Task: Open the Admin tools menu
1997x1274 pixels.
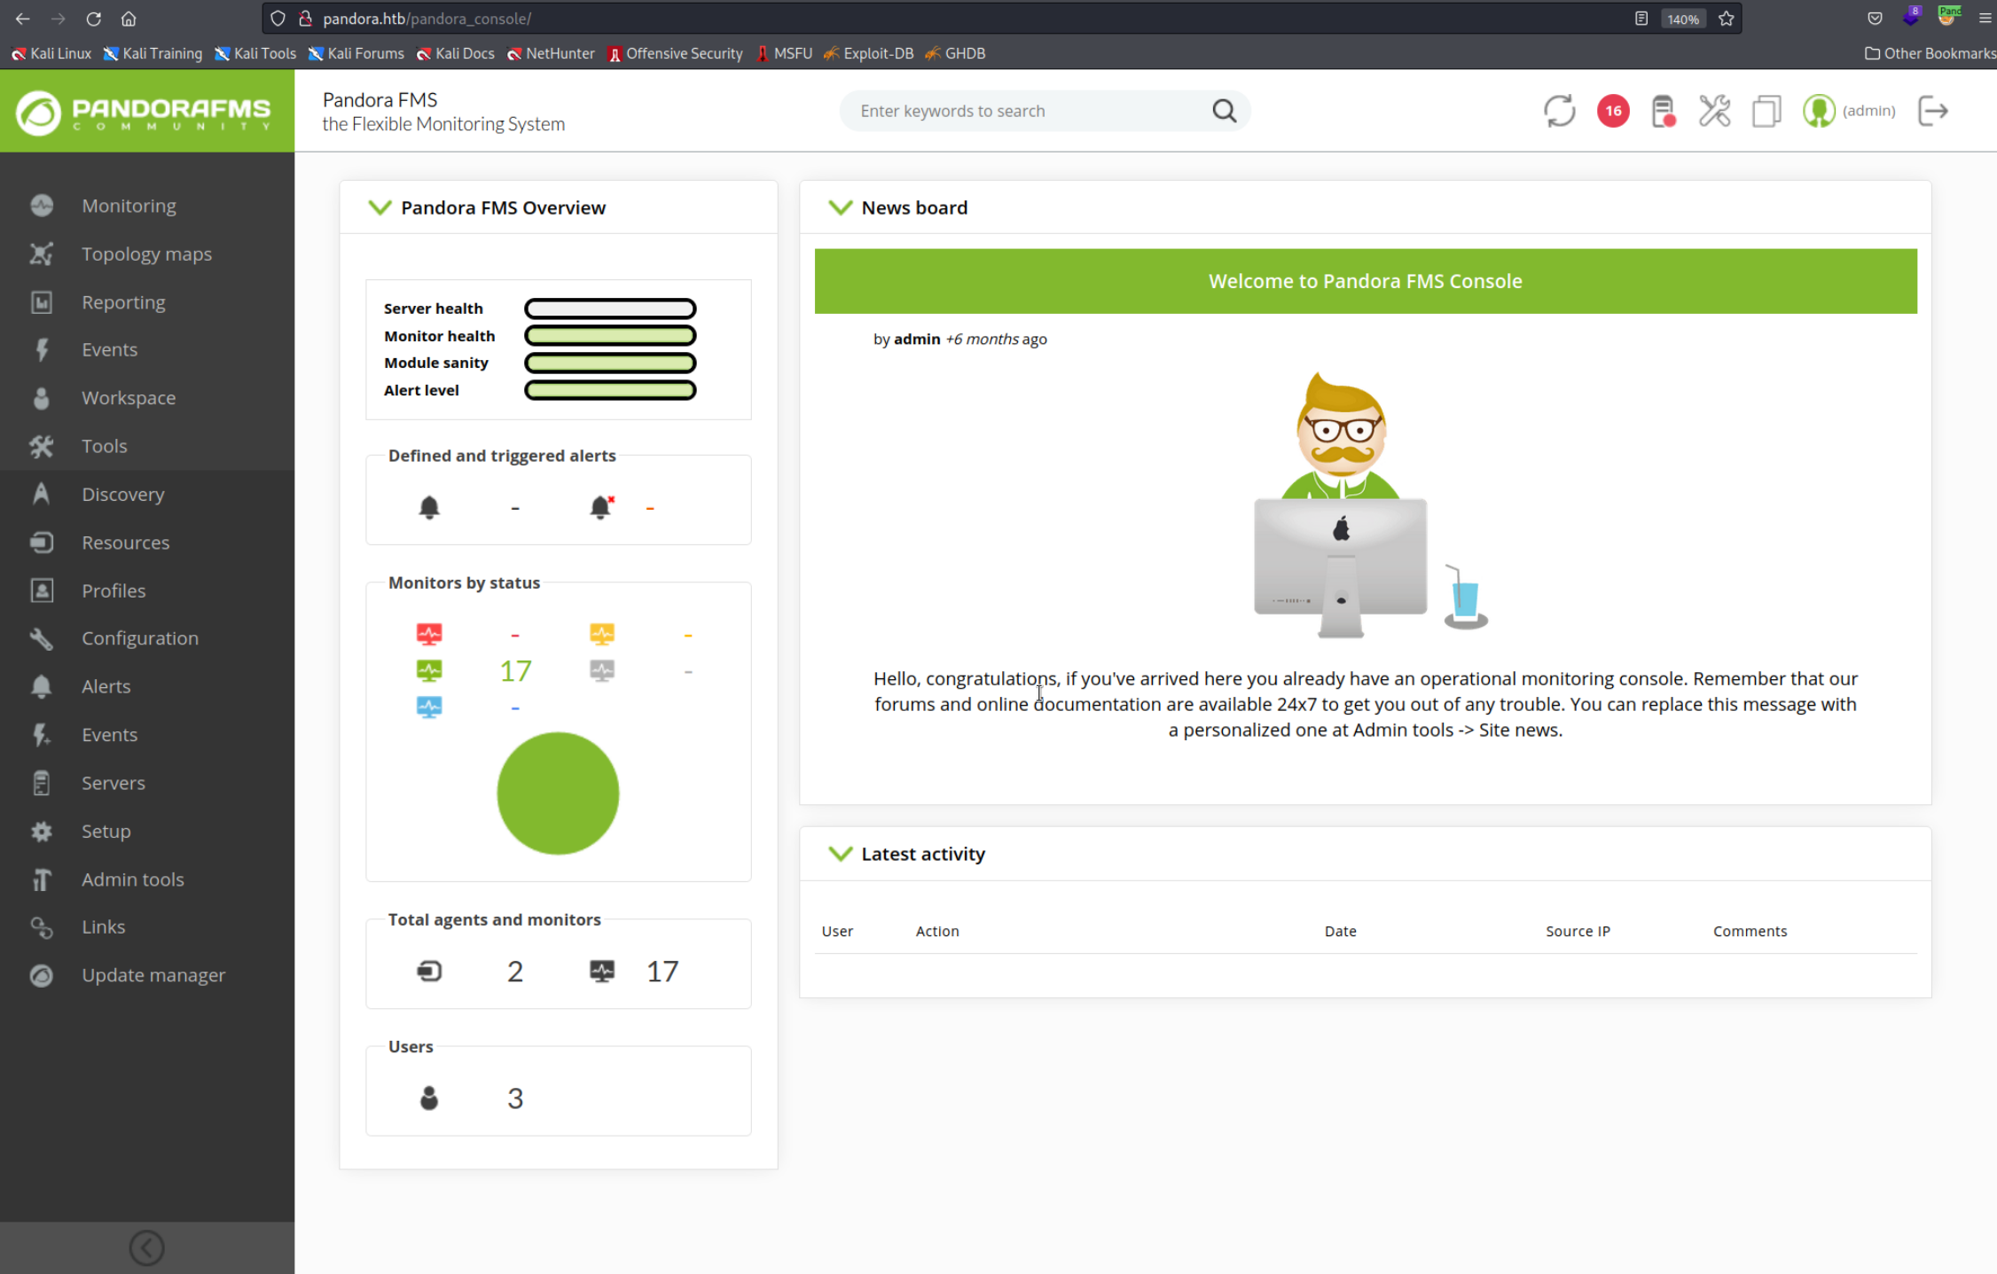Action: coord(133,879)
